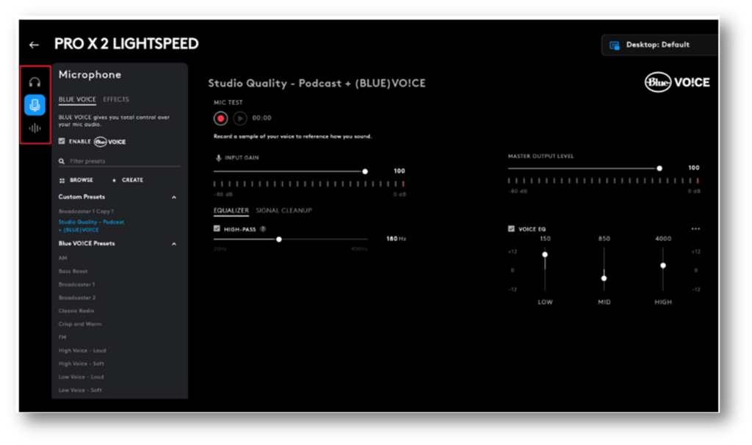
Task: Select the Low Voice - Soft preset
Action: pyautogui.click(x=80, y=390)
